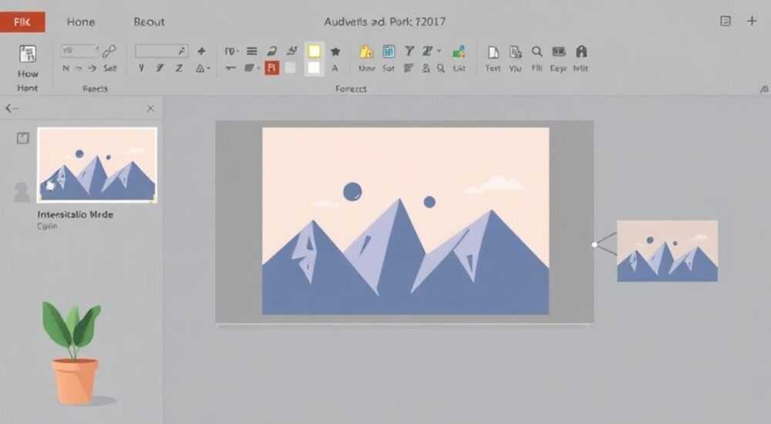Click the letter A font icon
The width and height of the screenshot is (771, 424).
pos(335,68)
